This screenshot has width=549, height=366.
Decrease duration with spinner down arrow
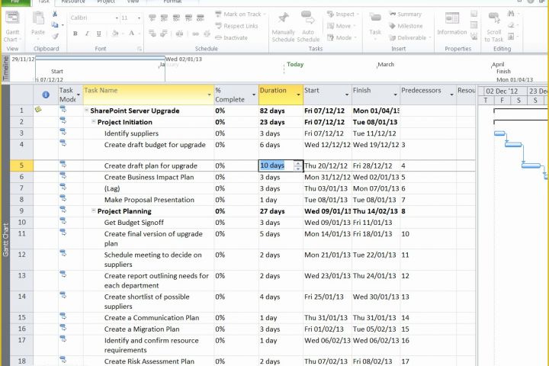(298, 168)
